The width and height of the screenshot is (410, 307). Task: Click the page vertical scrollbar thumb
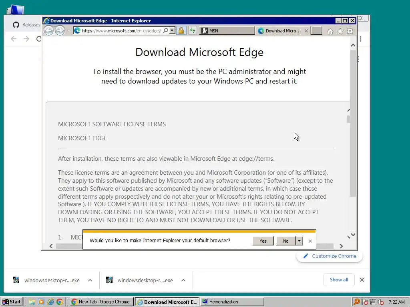tap(353, 123)
